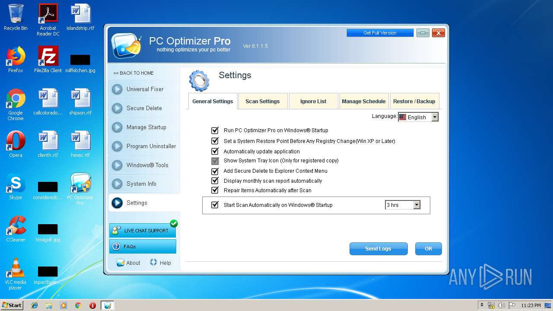Switch to Scan Settings tab
The width and height of the screenshot is (553, 311).
pos(263,102)
